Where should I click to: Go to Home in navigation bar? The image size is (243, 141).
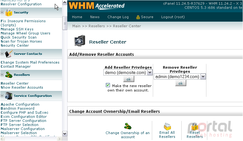click(x=77, y=17)
